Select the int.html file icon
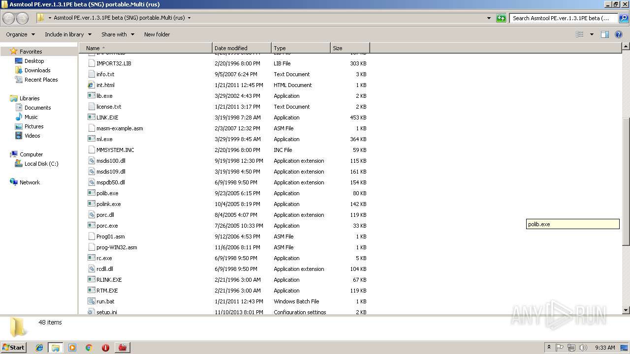 coord(91,85)
